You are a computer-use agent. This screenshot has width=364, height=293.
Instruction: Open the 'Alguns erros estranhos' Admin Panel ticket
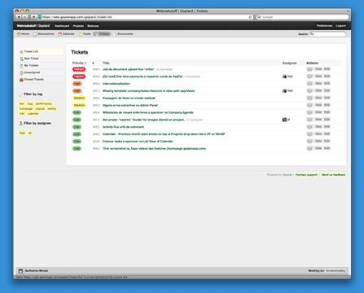tap(130, 105)
